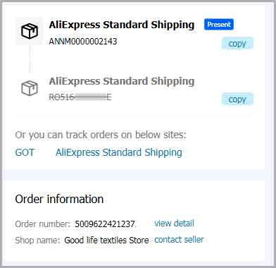The width and height of the screenshot is (276, 268).
Task: Click the Order number label
Action: click(x=43, y=224)
